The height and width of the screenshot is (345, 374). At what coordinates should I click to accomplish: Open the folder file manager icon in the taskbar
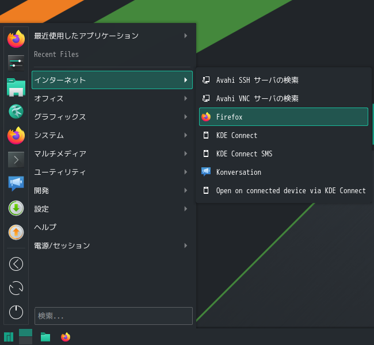click(x=45, y=337)
